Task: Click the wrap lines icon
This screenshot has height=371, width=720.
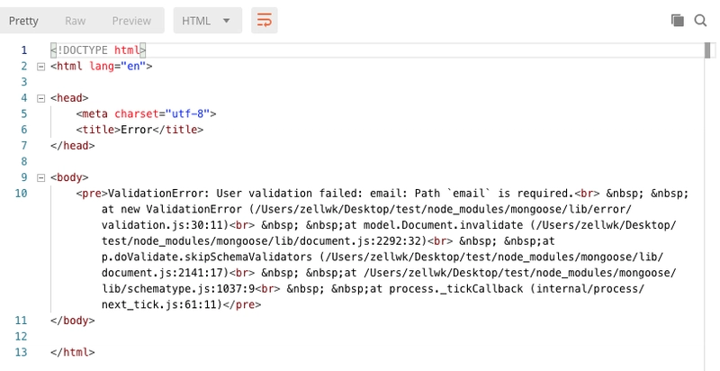Action: point(265,20)
